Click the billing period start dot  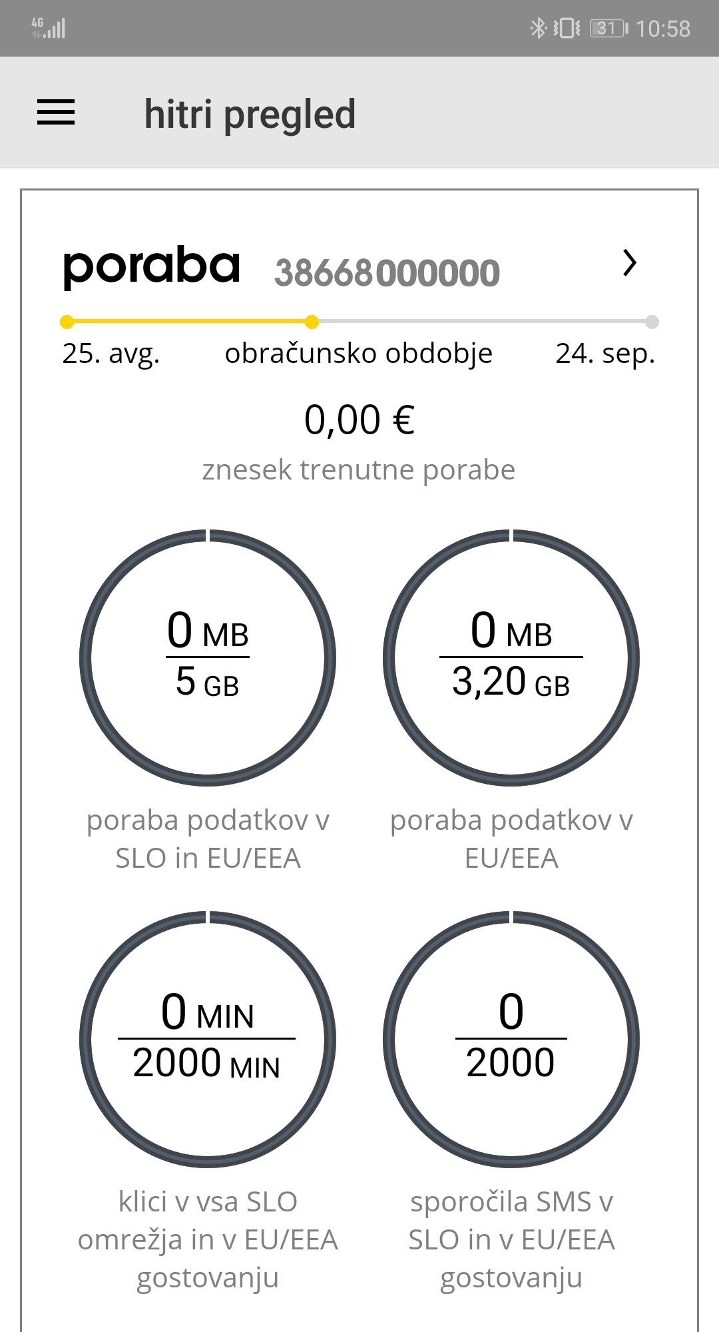[67, 322]
